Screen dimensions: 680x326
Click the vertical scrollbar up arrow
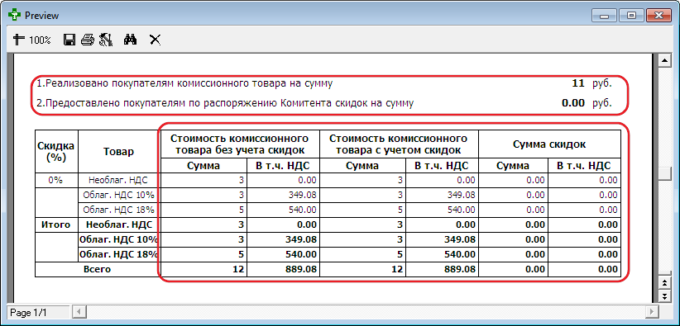pyautogui.click(x=664, y=61)
